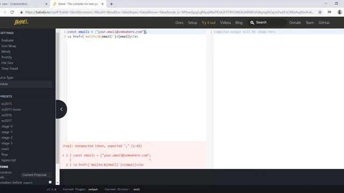Toggle the Time Travel setting
The width and height of the screenshot is (344, 193).
(x=10, y=69)
